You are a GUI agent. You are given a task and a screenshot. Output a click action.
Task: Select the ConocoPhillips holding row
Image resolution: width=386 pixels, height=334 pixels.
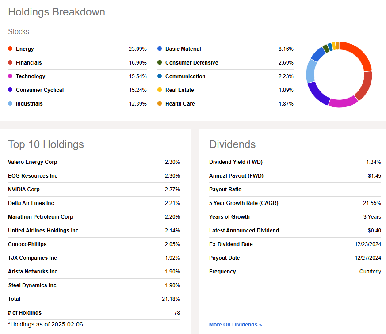[x=27, y=244]
